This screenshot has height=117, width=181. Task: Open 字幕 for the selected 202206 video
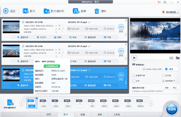(107, 85)
